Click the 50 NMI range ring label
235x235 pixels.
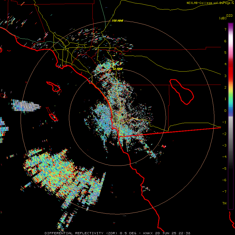pos(118,69)
